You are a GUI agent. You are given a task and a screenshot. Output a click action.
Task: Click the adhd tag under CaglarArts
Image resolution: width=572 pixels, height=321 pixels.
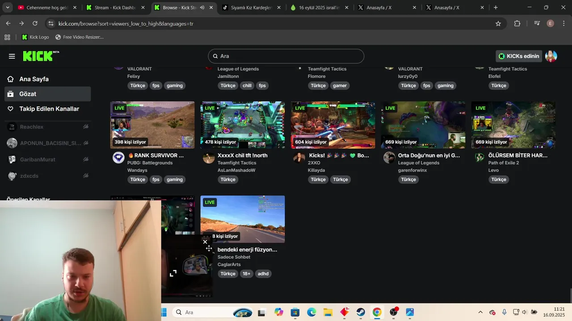point(263,274)
